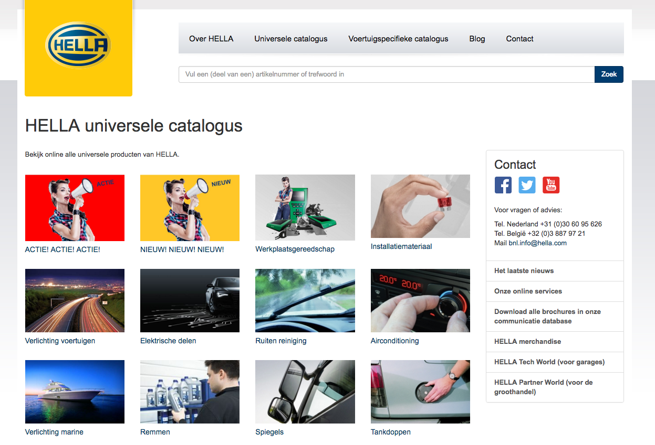655x445 pixels.
Task: Open the Tankdoppen category link
Action: pyautogui.click(x=391, y=432)
